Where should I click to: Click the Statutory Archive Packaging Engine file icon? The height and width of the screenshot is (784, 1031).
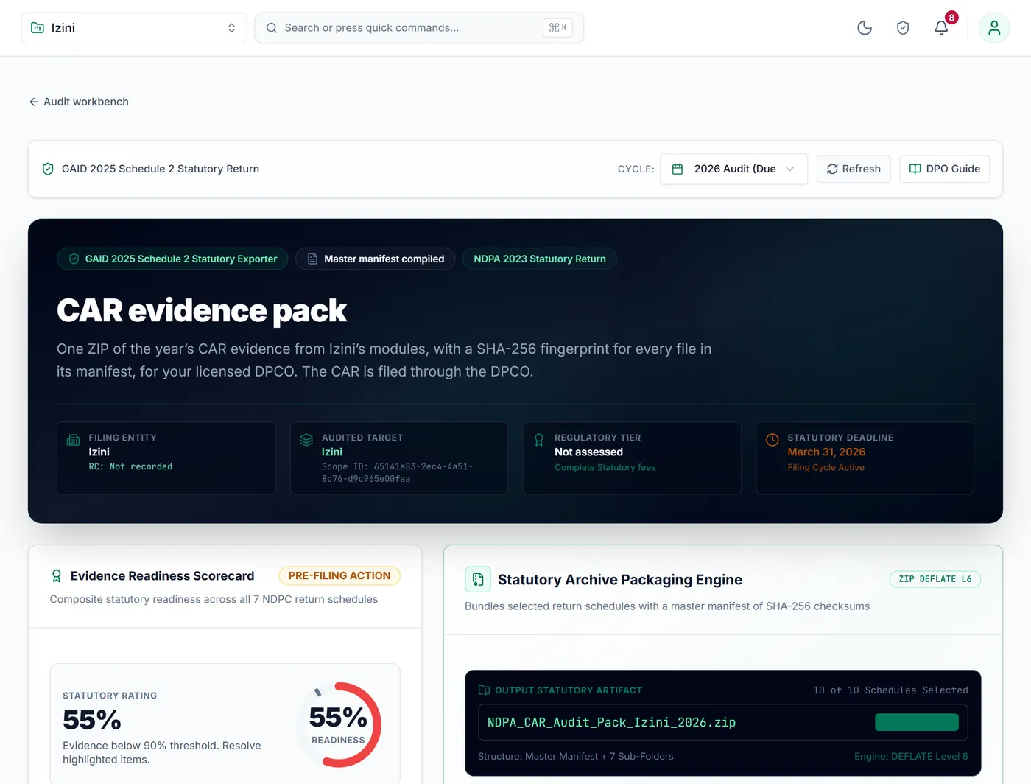[x=478, y=579]
